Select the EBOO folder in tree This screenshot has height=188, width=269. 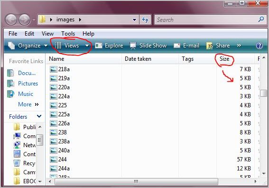pyautogui.click(x=25, y=181)
